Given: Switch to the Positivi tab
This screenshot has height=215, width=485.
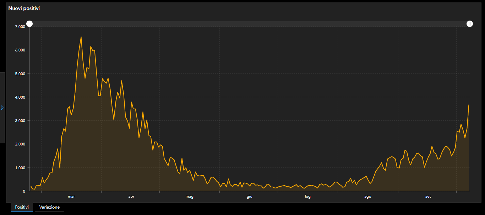Looking at the screenshot, I should point(22,207).
